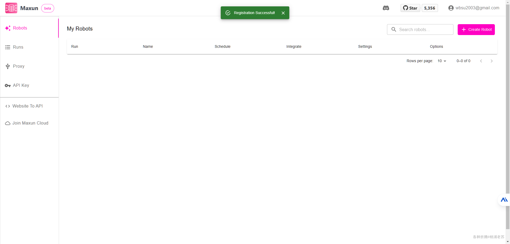Go to previous page of robots
The image size is (510, 244).
click(x=481, y=61)
